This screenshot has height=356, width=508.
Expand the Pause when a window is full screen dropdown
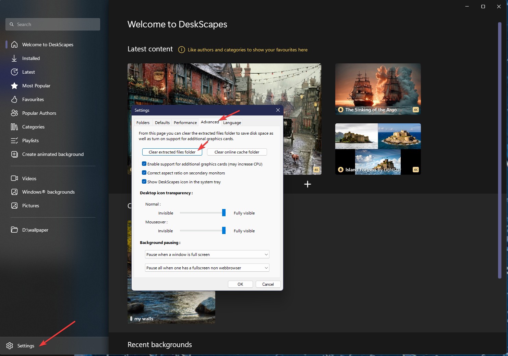tap(207, 254)
